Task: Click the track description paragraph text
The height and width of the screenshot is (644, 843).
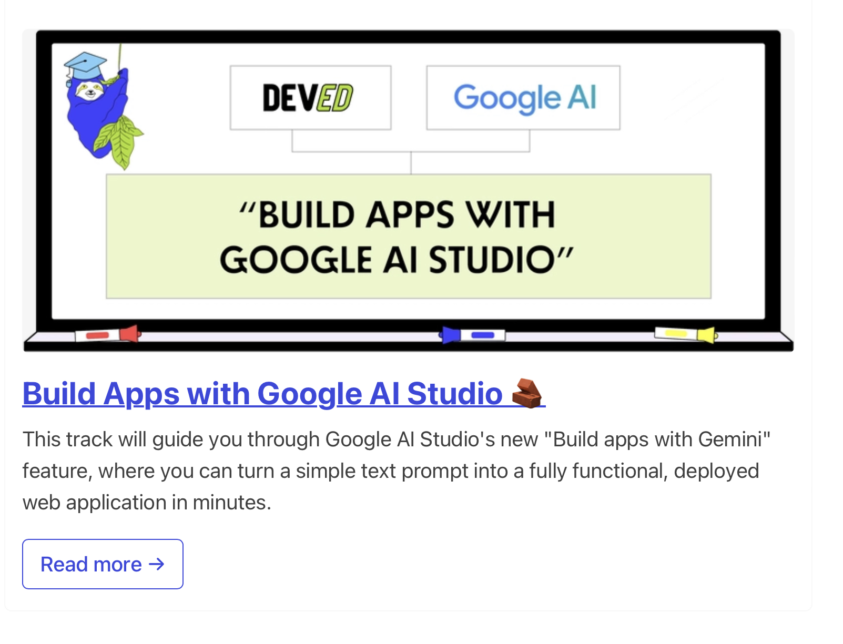Action: 397,471
